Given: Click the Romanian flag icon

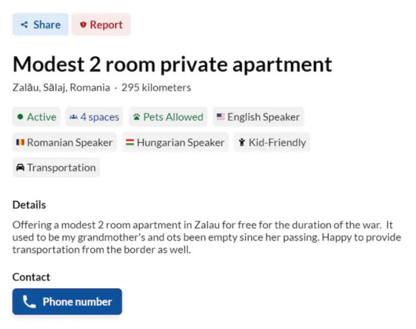Looking at the screenshot, I should (20, 143).
